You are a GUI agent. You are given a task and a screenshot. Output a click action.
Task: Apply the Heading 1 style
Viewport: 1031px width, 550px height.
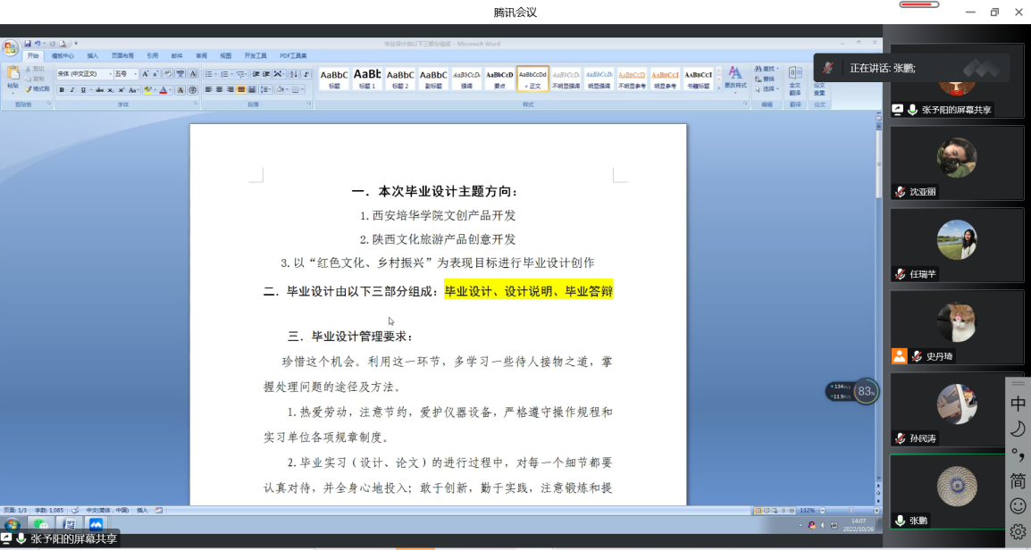[x=367, y=79]
